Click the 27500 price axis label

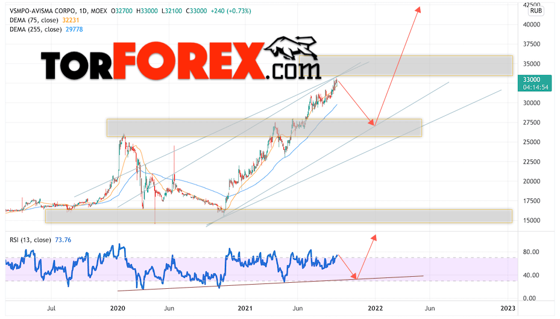(x=532, y=122)
